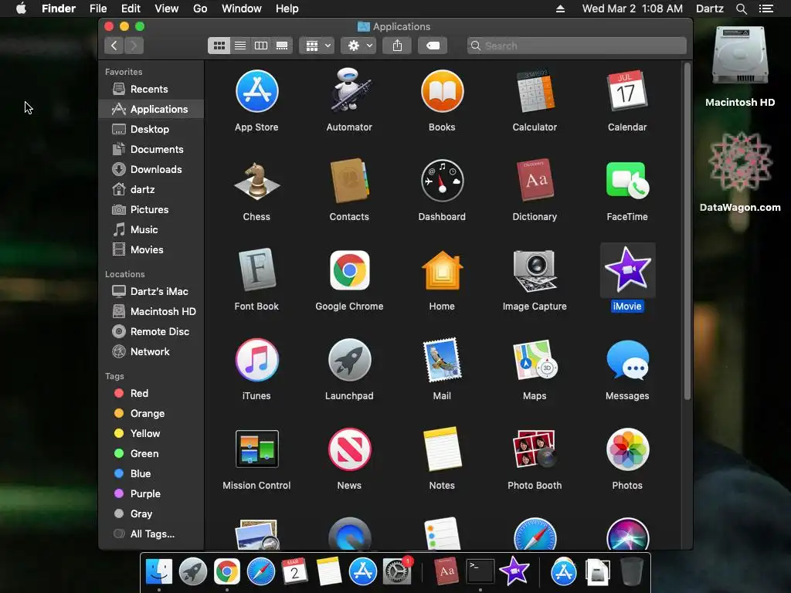This screenshot has height=593, width=791.
Task: Select the Chess app icon
Action: [256, 181]
